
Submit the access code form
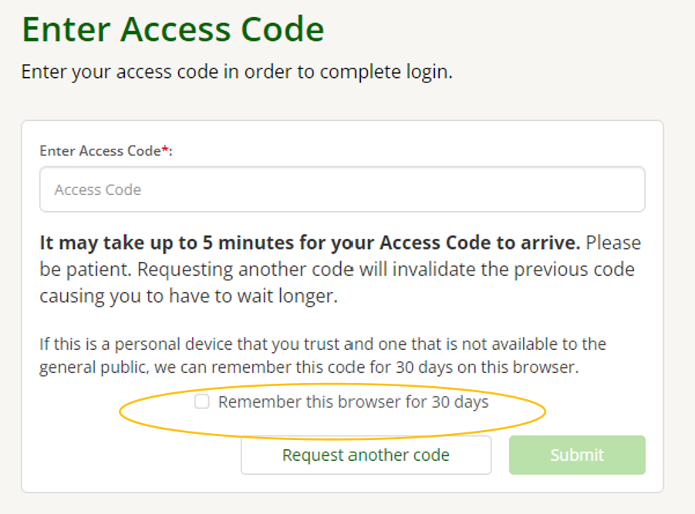(x=576, y=455)
